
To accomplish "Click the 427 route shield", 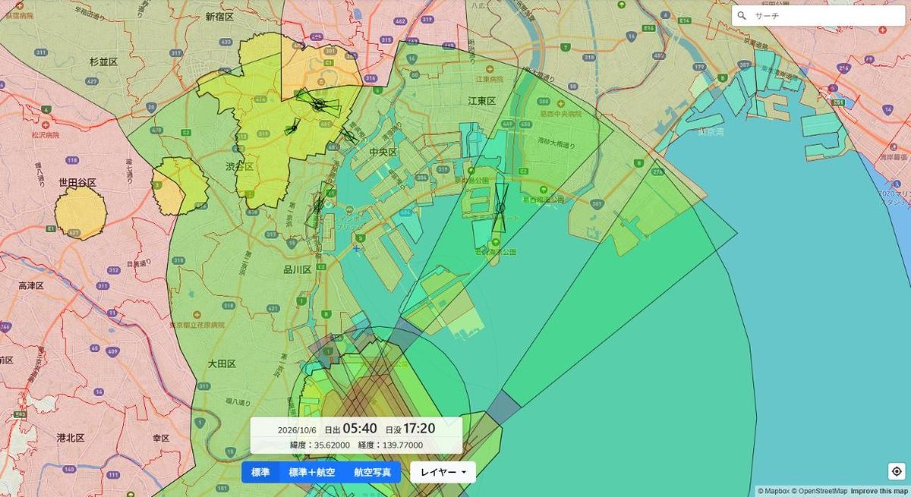I will 92,80.
